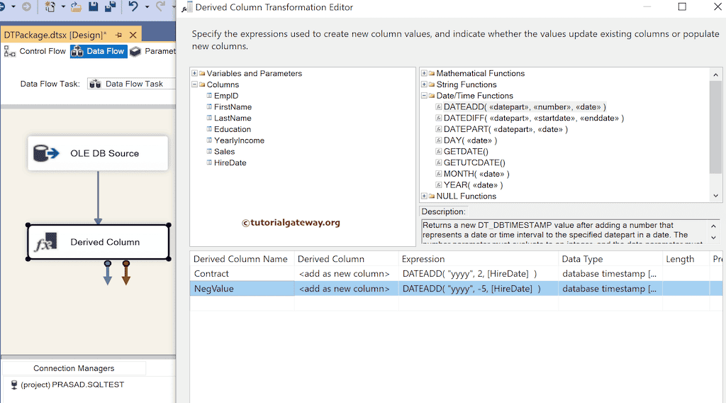The width and height of the screenshot is (726, 403).
Task: Click the function list scroll-down arrow
Action: click(716, 196)
